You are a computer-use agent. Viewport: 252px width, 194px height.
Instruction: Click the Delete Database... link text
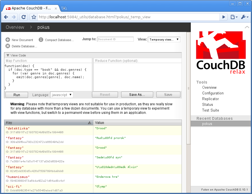(24, 46)
